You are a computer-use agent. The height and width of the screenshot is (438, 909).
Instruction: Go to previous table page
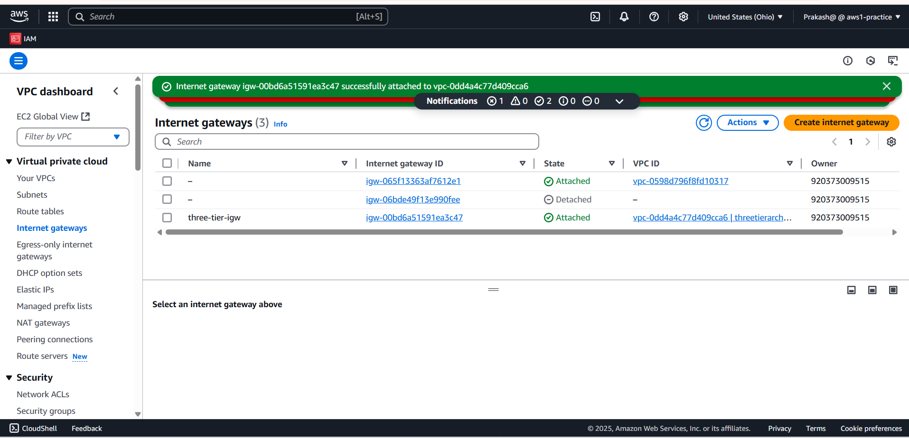[834, 142]
